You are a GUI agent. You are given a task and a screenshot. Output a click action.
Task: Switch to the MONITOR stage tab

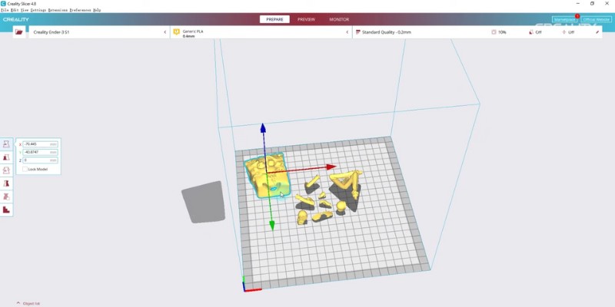pos(339,20)
